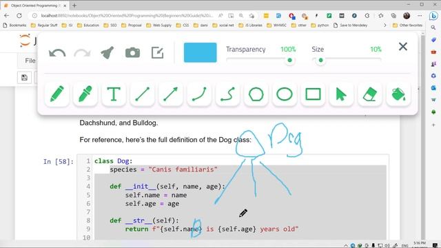
Task: Open the blue color swatch
Action: click(201, 52)
